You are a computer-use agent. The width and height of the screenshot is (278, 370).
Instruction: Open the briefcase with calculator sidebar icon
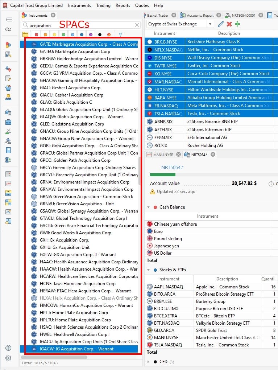(x=8, y=112)
